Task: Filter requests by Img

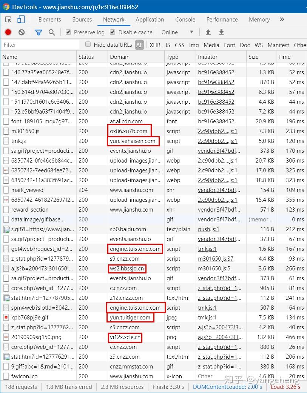Action: coord(194,45)
